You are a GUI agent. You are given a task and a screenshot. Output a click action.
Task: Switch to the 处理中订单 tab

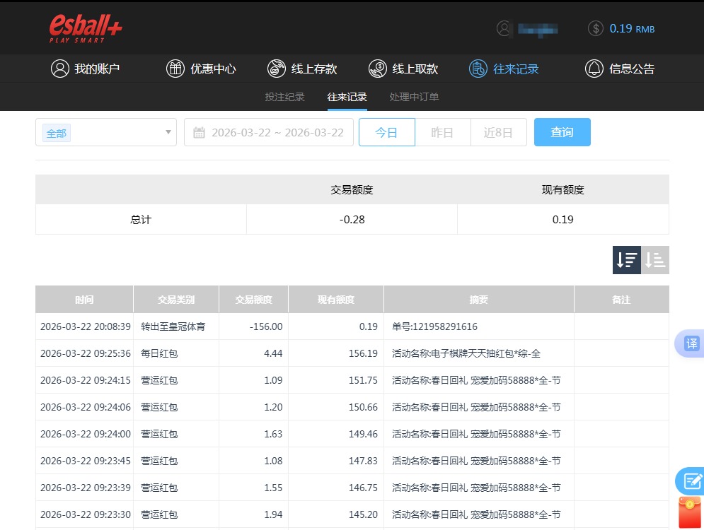tap(413, 97)
